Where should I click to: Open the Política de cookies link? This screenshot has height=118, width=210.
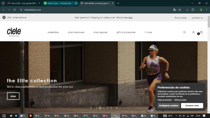180,100
